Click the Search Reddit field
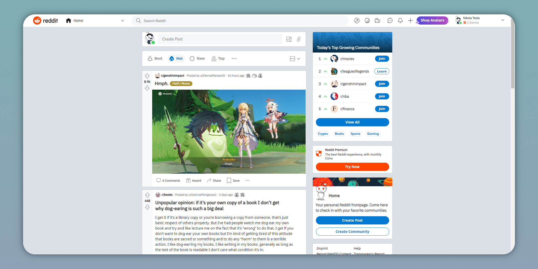Viewport: 538px width, 269px height. tap(240, 21)
